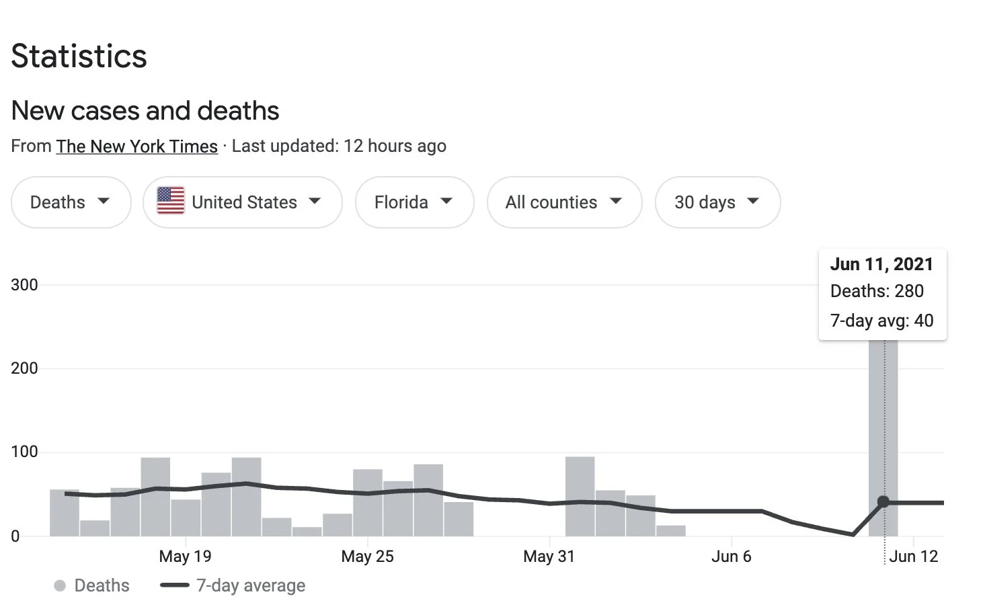Click the Jun 6 axis label

(x=731, y=557)
